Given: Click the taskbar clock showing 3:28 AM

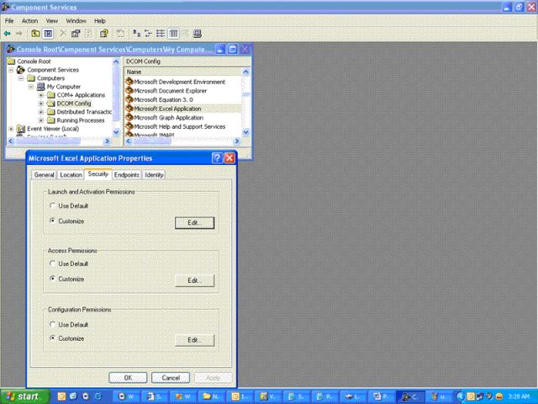Looking at the screenshot, I should (520, 396).
